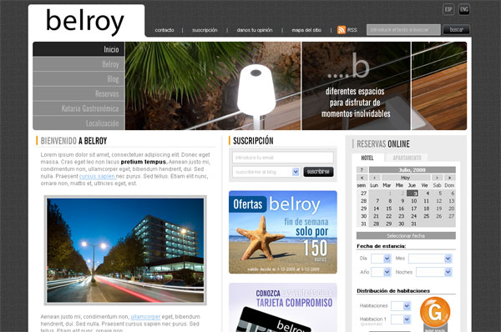
Task: Click the SUSCRIPCIÓN section heading
Action: click(x=253, y=141)
